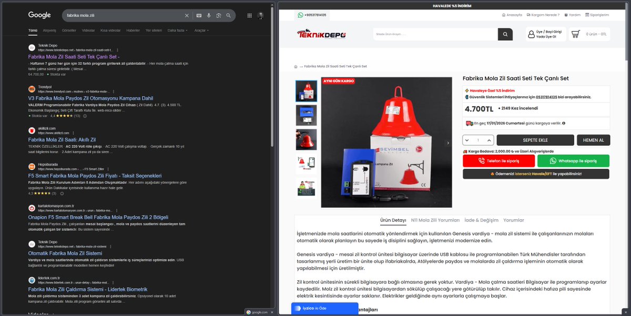Screen dimensions: 631x316
Task: Click the 'SEPETE EKLE' button
Action: pos(535,140)
